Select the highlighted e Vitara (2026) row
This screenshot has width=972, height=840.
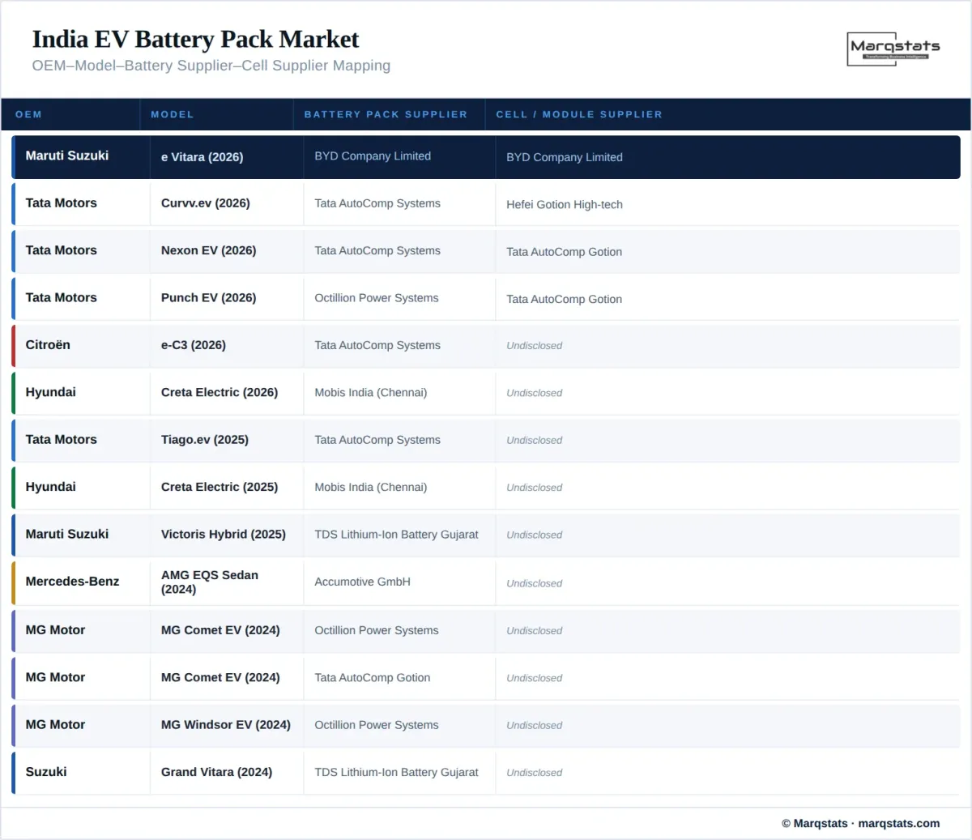coord(486,157)
